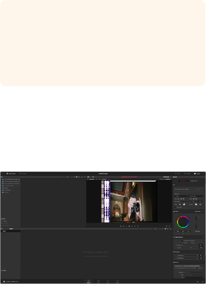Open the Metadata panel button
The height and width of the screenshot is (284, 206).
(187, 174)
